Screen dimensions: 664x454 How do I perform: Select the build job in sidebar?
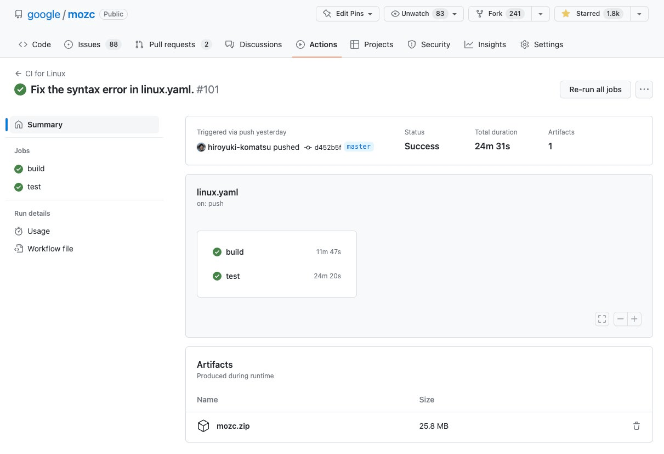[36, 169]
